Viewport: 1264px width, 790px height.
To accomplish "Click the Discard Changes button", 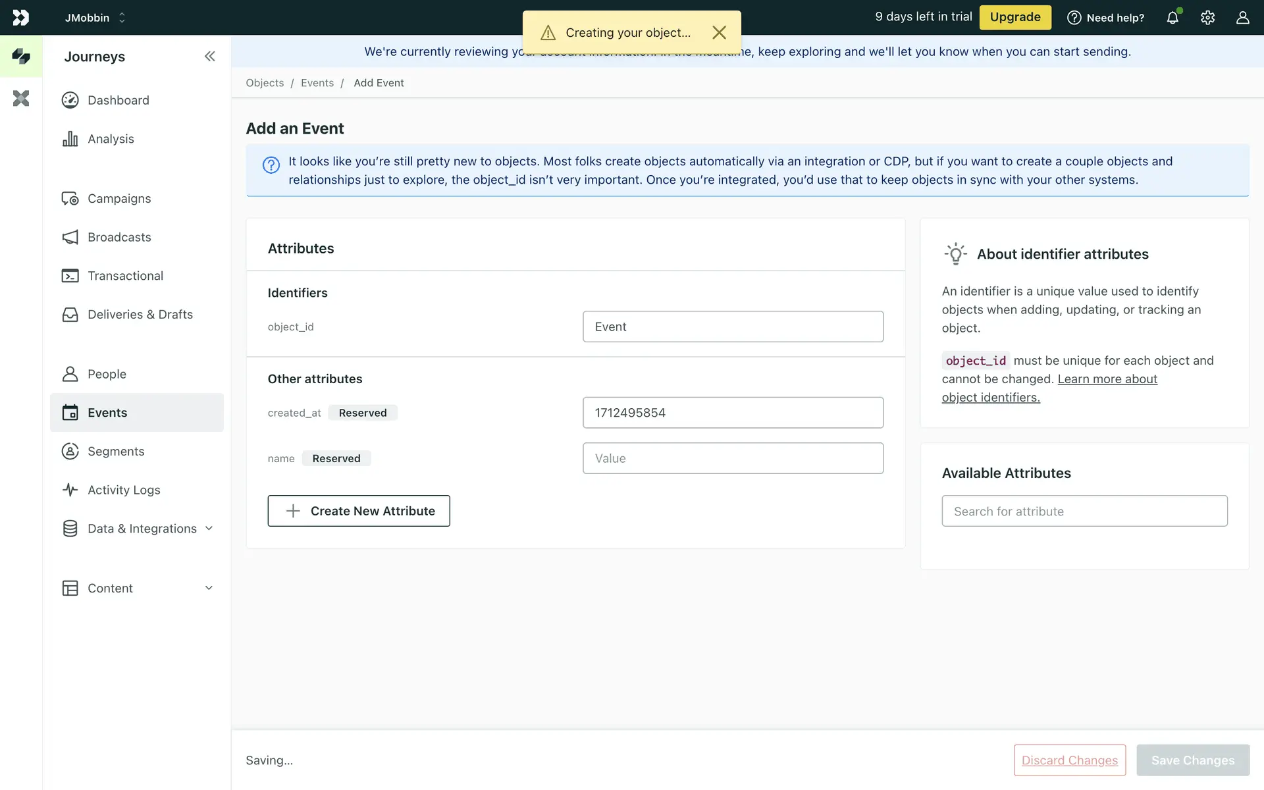I will pos(1069,760).
